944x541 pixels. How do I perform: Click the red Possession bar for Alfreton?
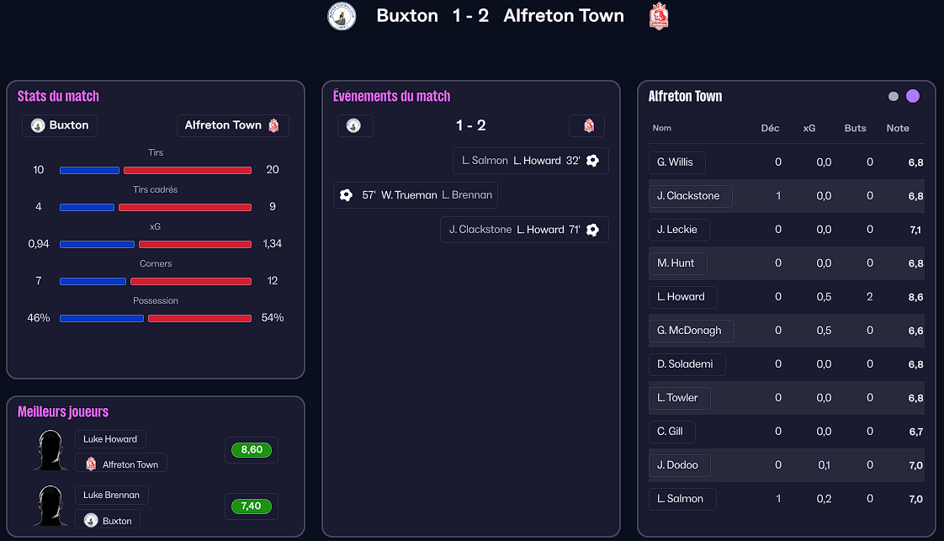point(199,318)
